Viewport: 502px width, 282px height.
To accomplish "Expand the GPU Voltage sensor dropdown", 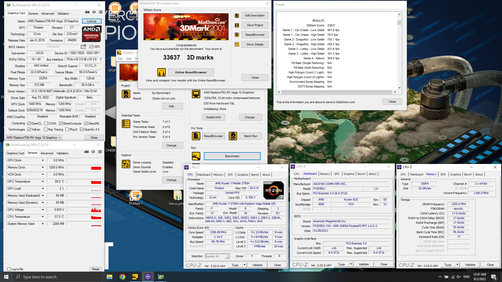I will tap(43, 210).
